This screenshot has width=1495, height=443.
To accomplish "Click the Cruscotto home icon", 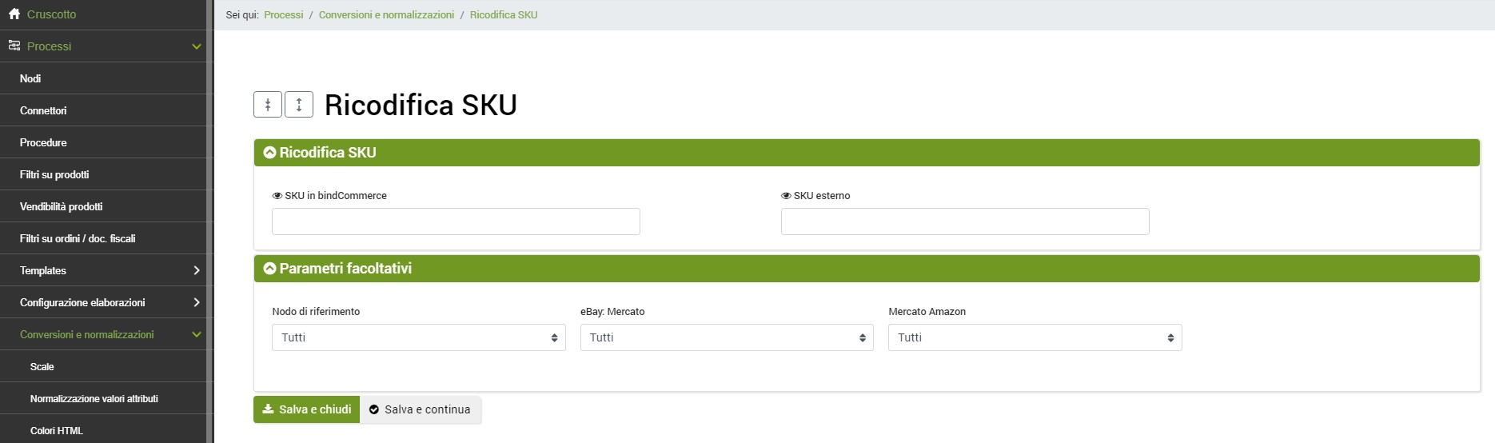I will click(14, 14).
